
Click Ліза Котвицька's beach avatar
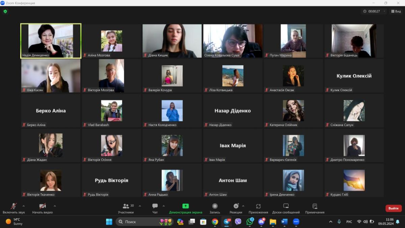(x=233, y=76)
